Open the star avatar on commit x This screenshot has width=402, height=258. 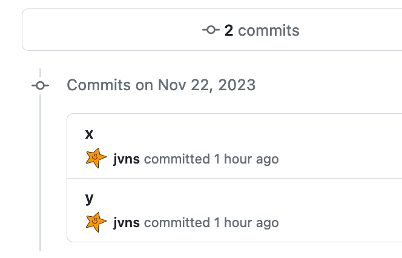tap(96, 159)
